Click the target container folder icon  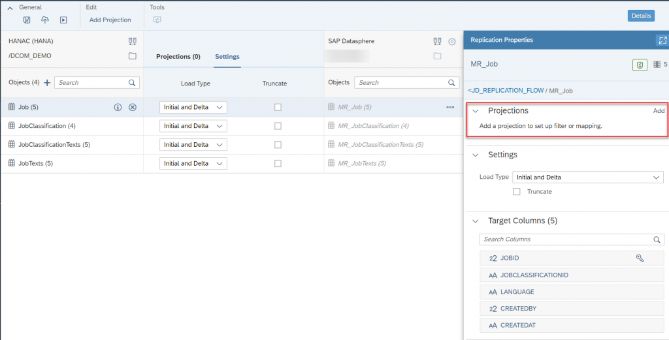click(437, 56)
